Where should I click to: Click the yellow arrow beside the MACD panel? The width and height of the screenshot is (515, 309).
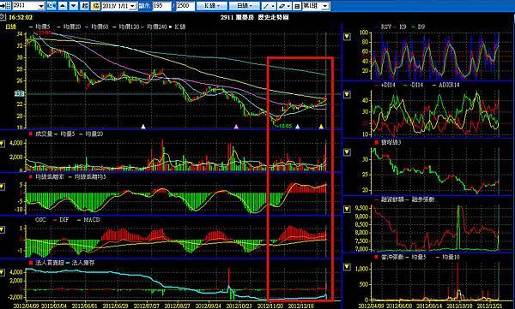pyautogui.click(x=3, y=229)
